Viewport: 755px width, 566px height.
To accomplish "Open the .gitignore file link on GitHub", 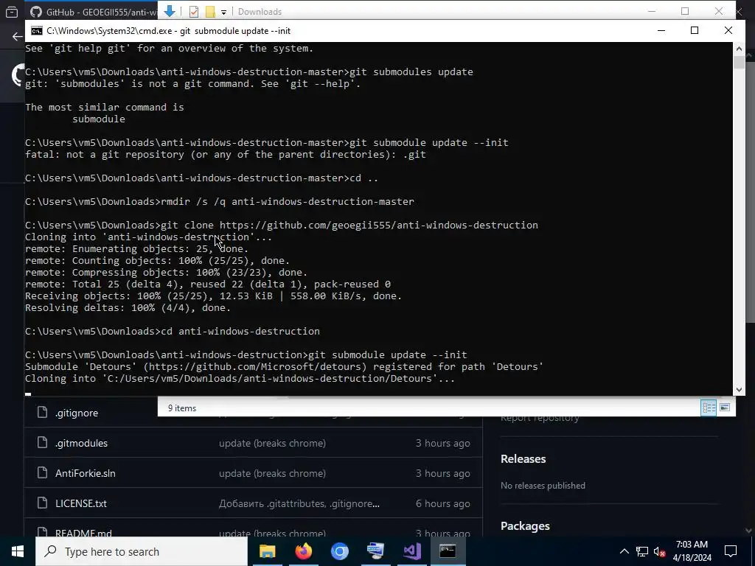I will pyautogui.click(x=77, y=413).
